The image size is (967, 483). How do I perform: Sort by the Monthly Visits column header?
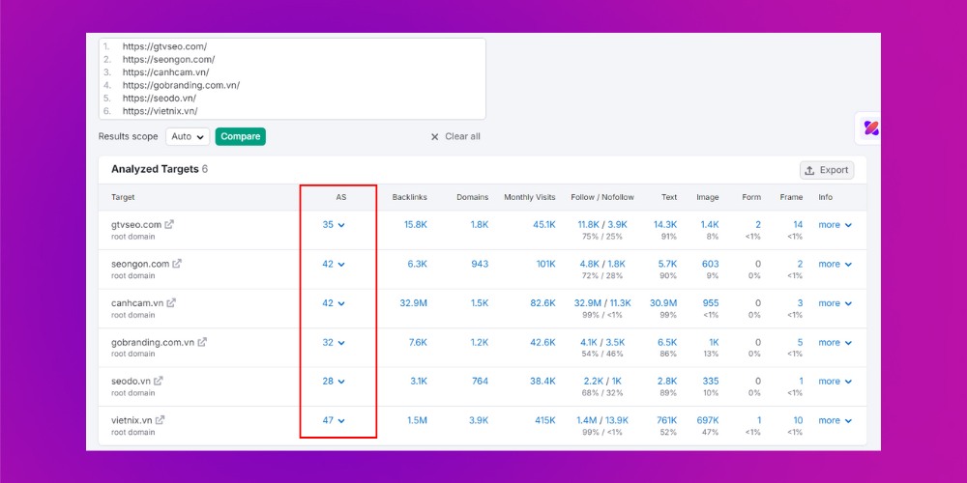click(x=530, y=197)
